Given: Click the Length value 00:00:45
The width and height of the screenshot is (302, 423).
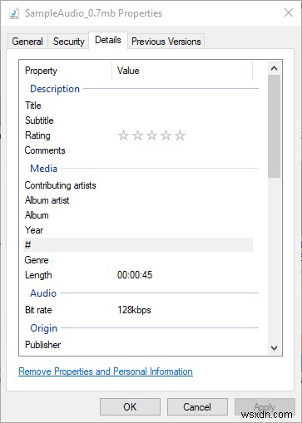Looking at the screenshot, I should pos(135,275).
